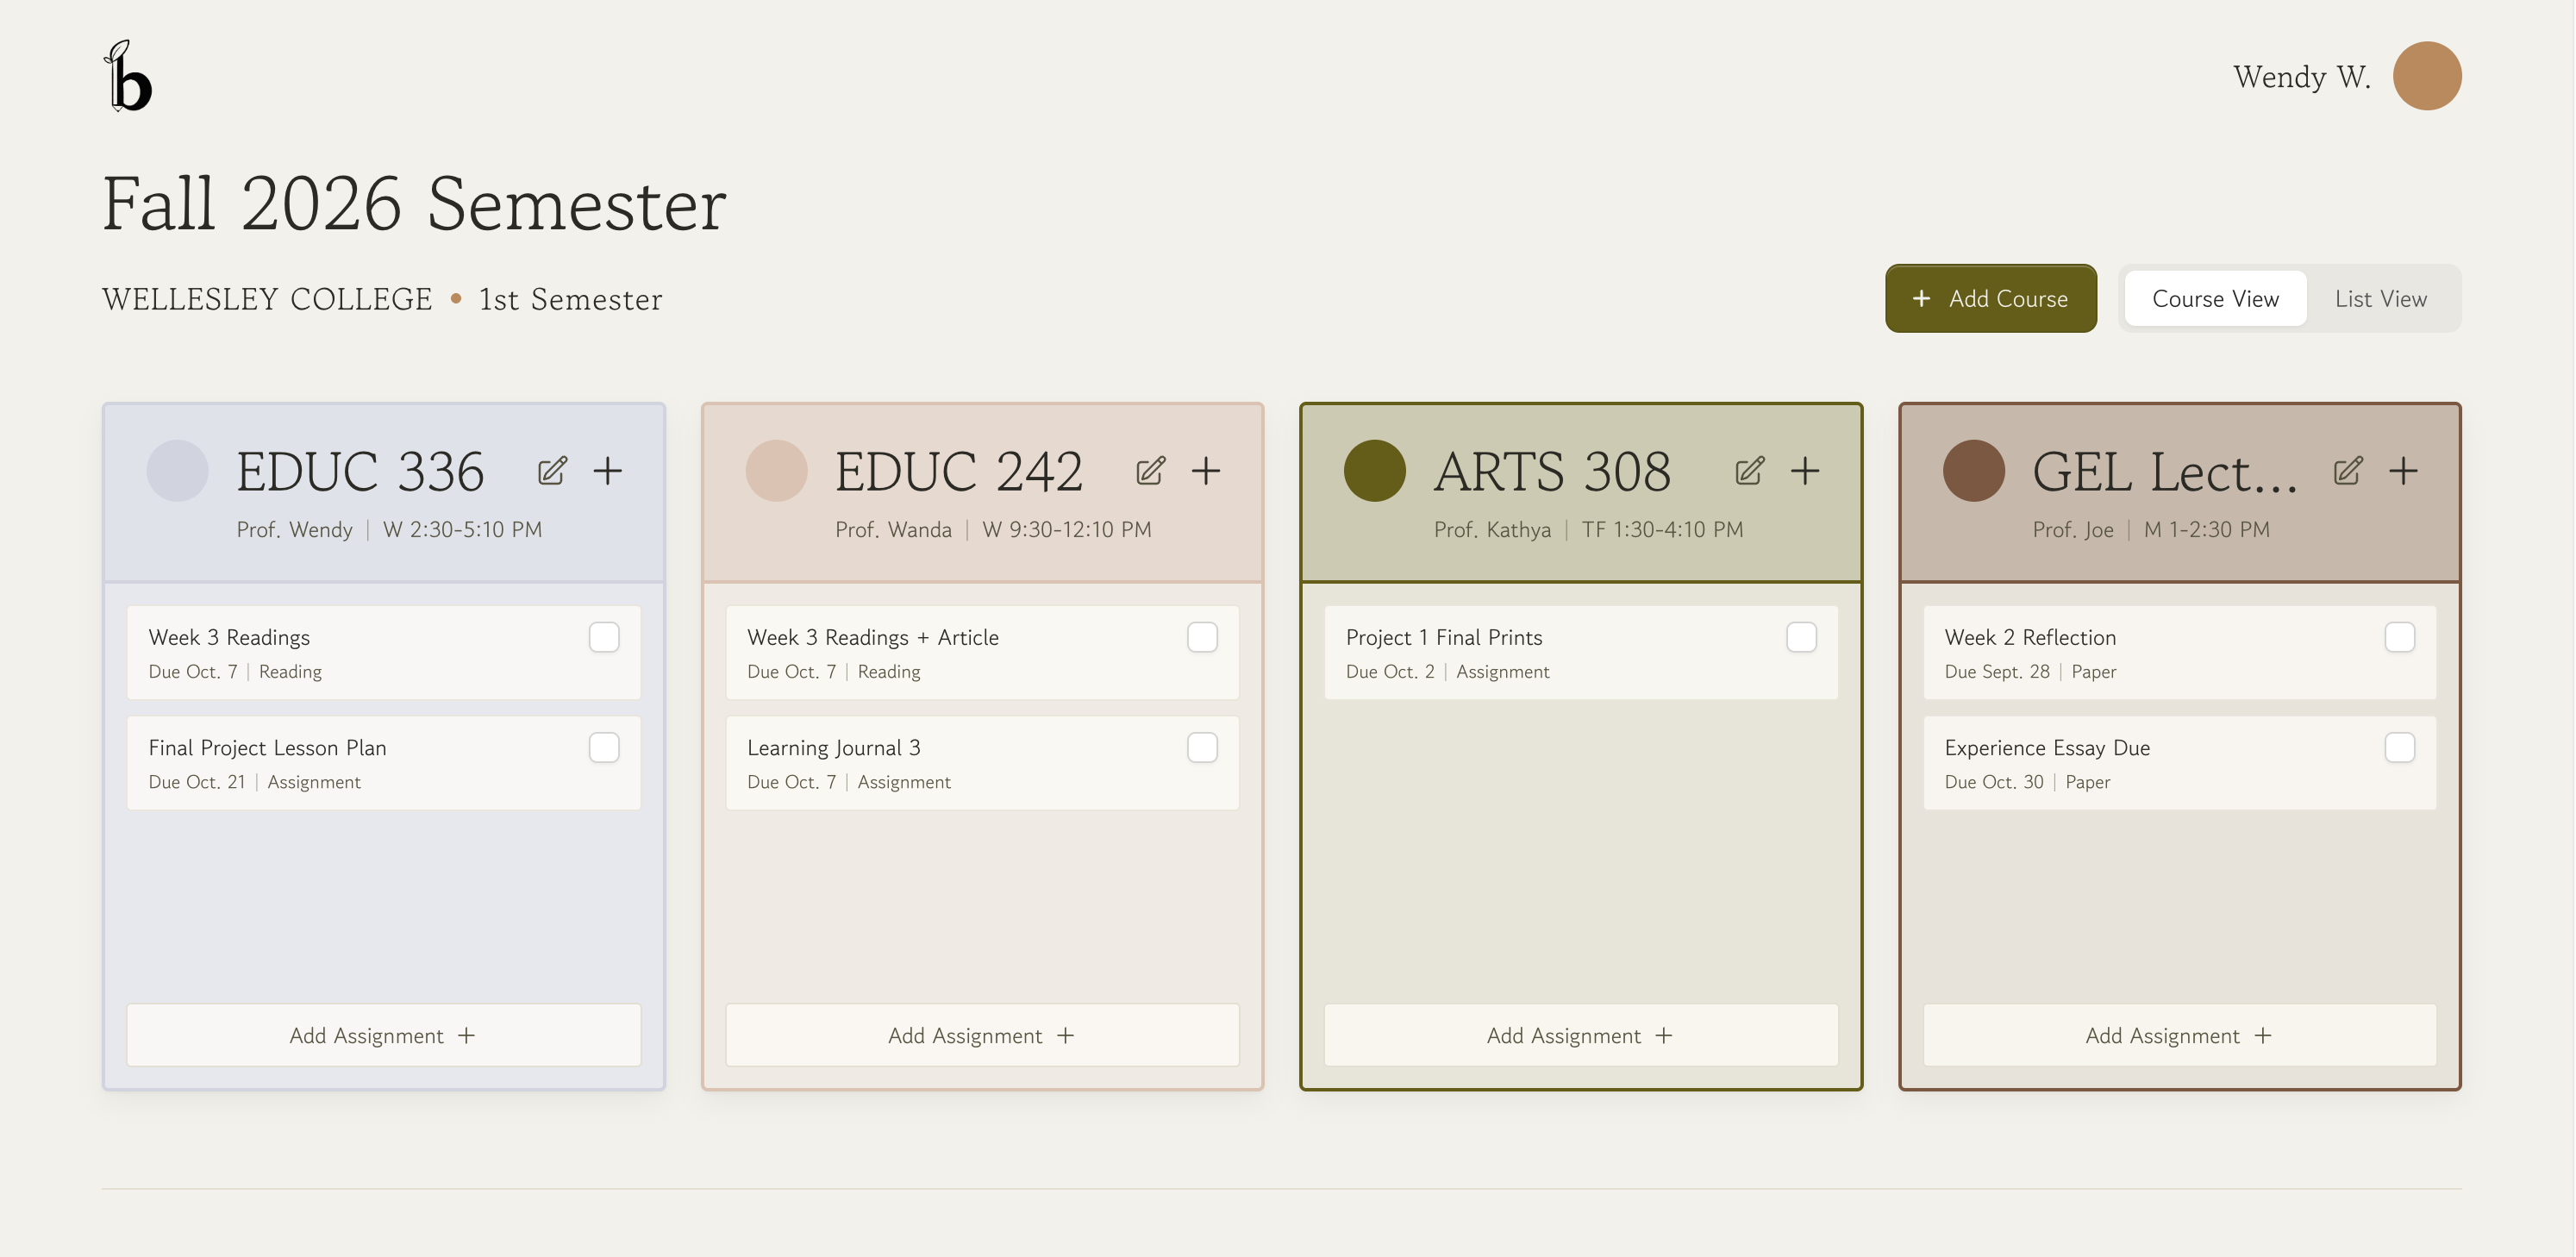Click the GEL Lect... brown color circle
Image resolution: width=2576 pixels, height=1257 pixels.
1974,471
